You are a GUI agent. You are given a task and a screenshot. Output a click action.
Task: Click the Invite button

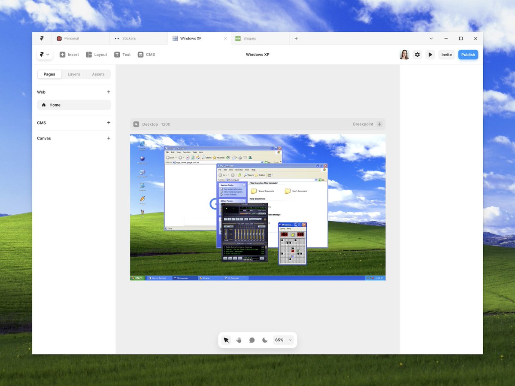pyautogui.click(x=447, y=55)
